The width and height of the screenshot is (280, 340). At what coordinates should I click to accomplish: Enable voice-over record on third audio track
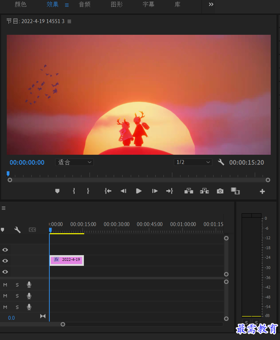click(29, 307)
